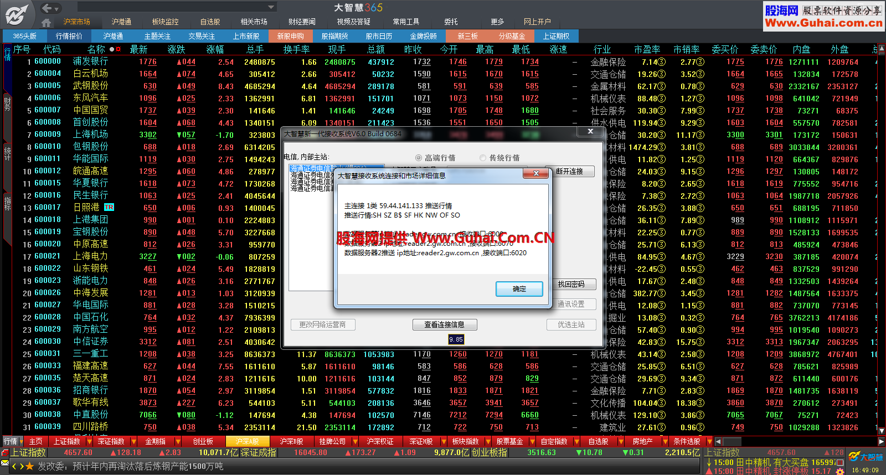The height and width of the screenshot is (475, 886).
Task: Switch to the 365头版 tab
Action: (24, 36)
